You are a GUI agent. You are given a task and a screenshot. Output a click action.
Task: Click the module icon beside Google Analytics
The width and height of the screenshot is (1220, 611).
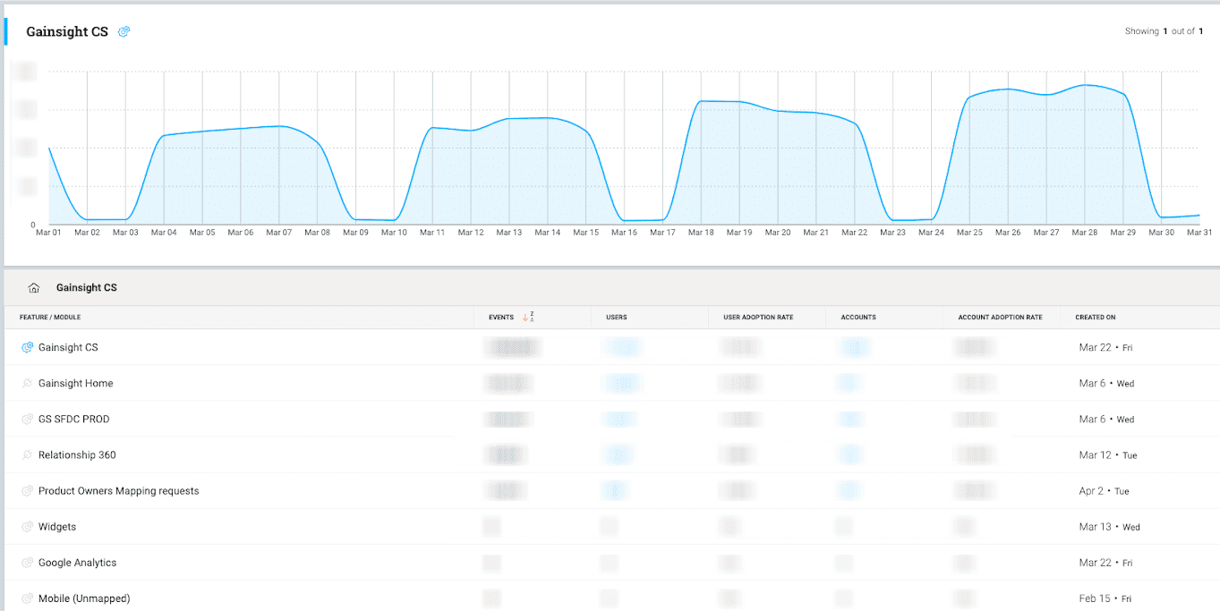coord(27,563)
